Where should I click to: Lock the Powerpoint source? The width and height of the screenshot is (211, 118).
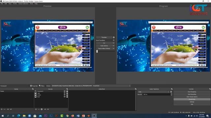click(67, 91)
